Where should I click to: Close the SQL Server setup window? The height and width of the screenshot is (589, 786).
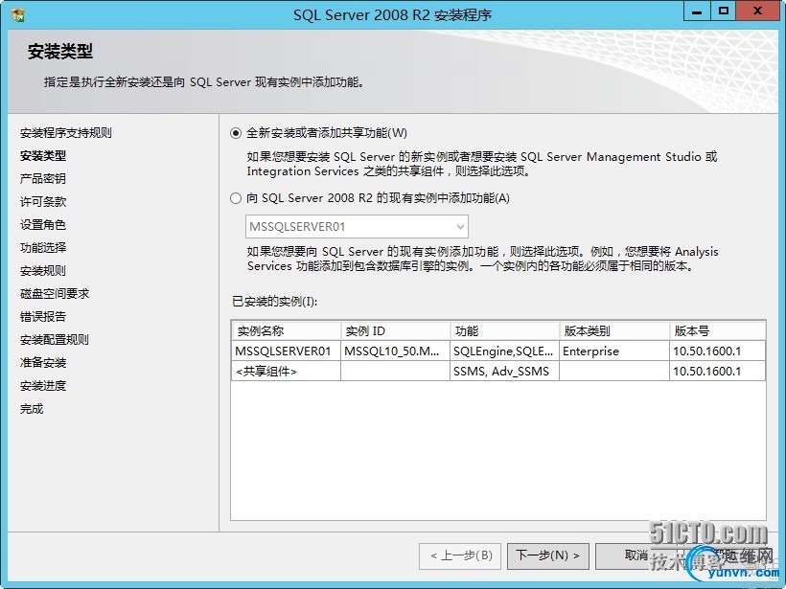click(x=757, y=12)
